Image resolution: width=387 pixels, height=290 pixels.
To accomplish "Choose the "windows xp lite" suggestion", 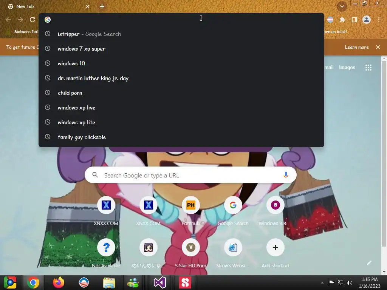I will tap(181, 122).
